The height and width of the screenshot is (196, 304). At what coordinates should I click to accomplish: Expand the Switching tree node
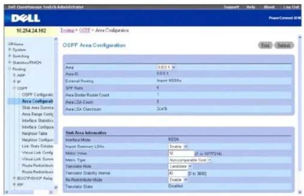pos(9,56)
